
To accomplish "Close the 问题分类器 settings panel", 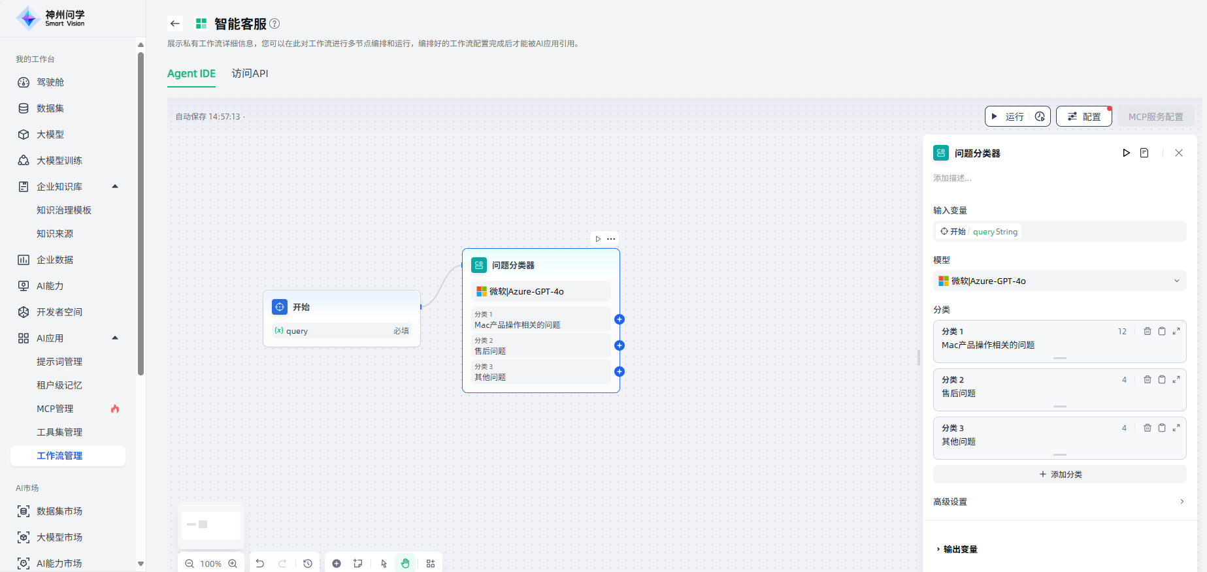I will click(x=1179, y=153).
